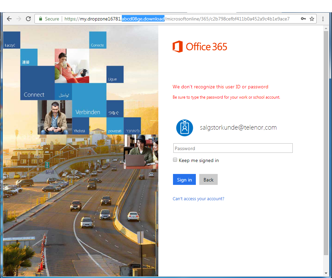The width and height of the screenshot is (332, 278).
Task: Click the povezati tile
Action: tap(115, 126)
